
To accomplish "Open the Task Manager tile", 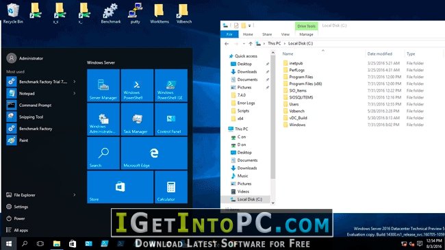I will point(137,119).
